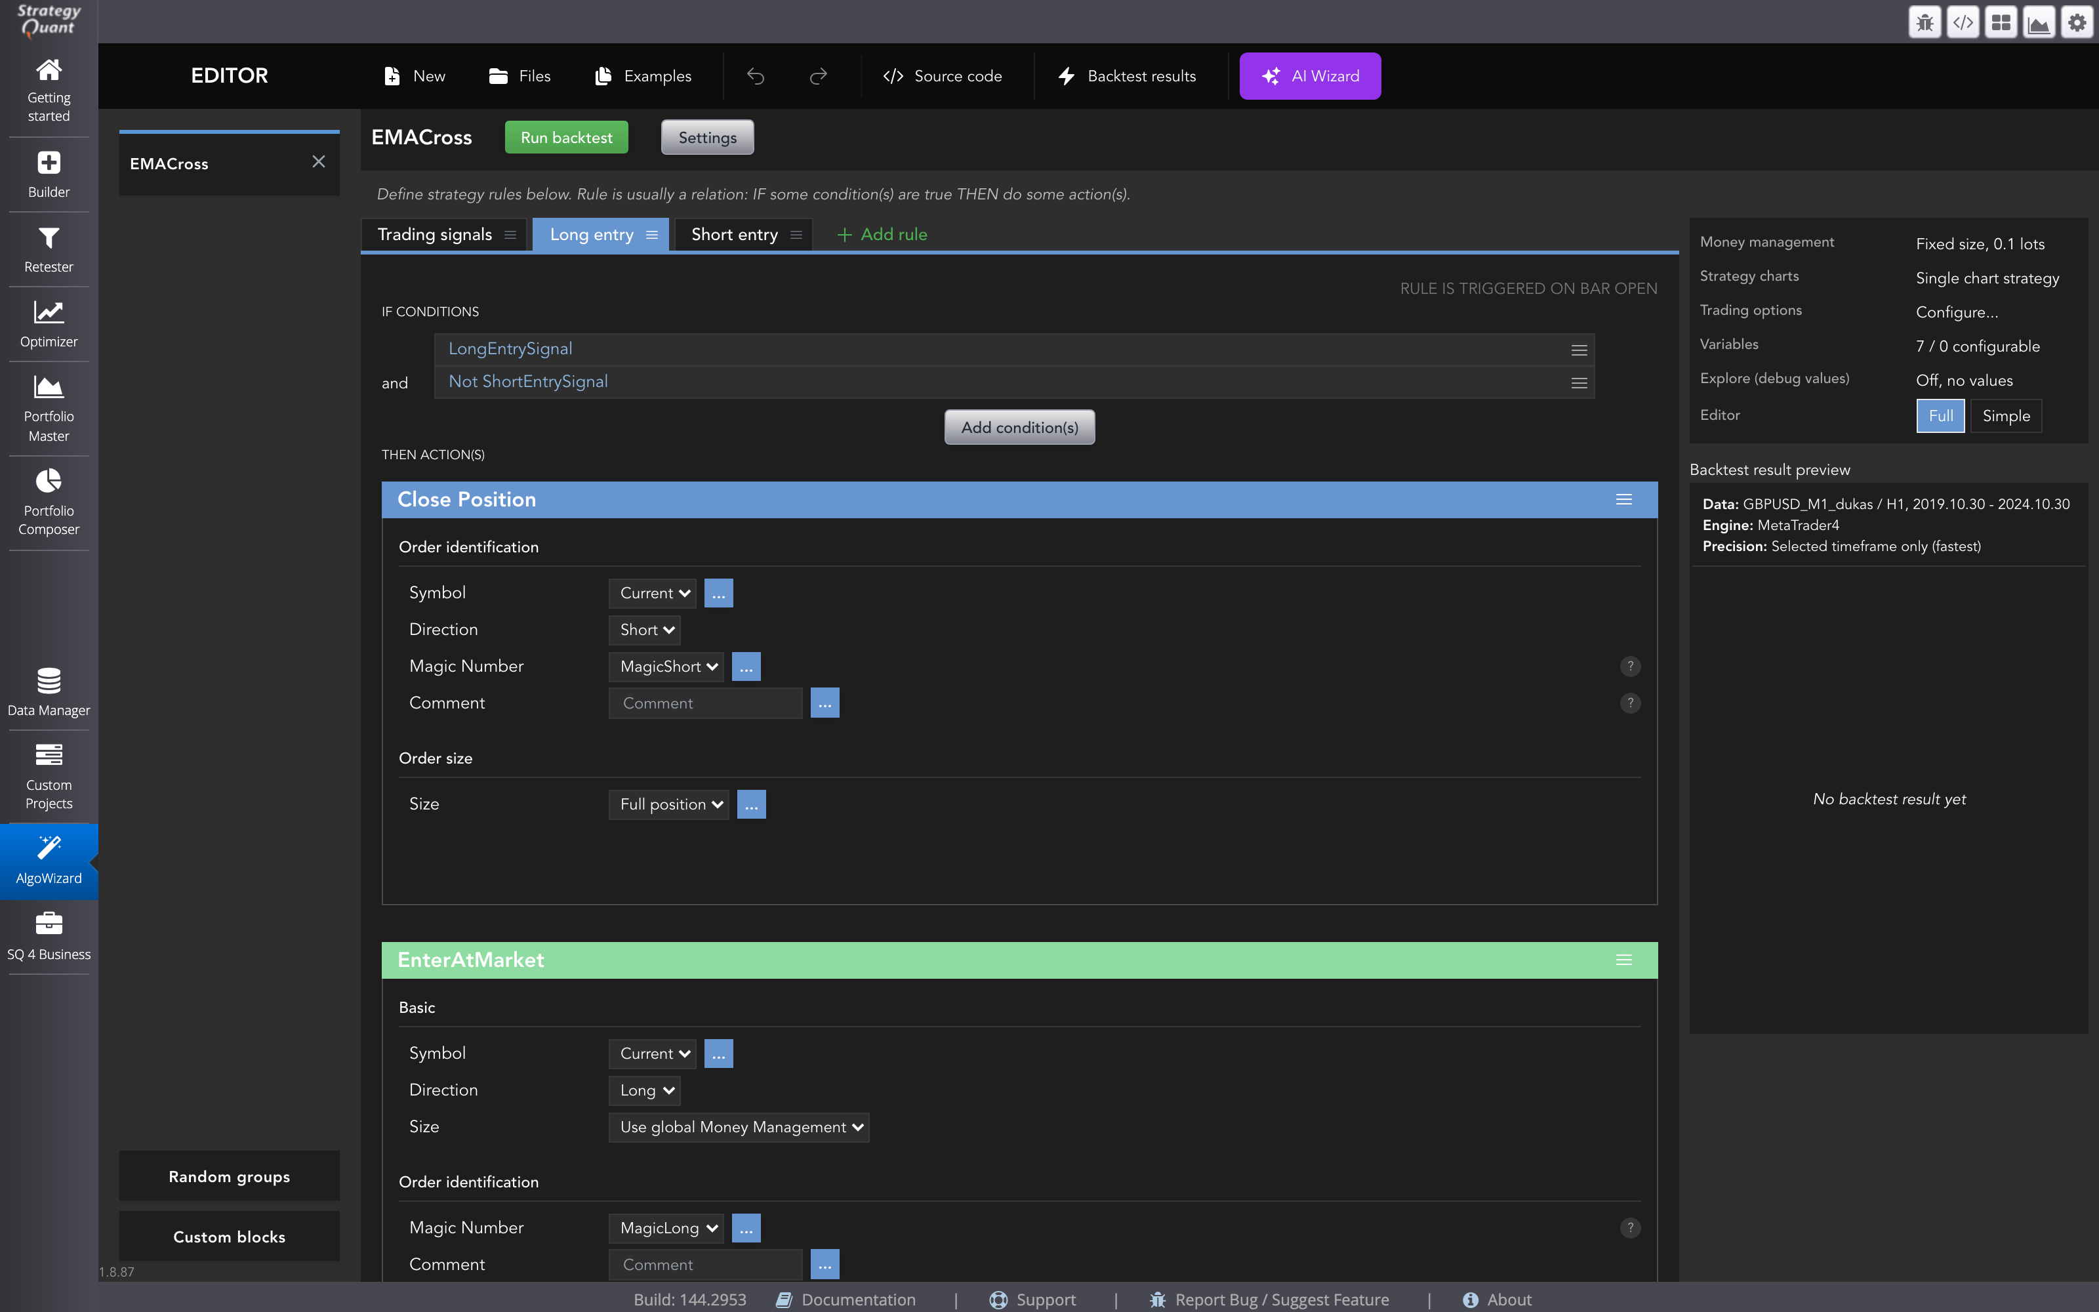Open Data Manager

[49, 691]
